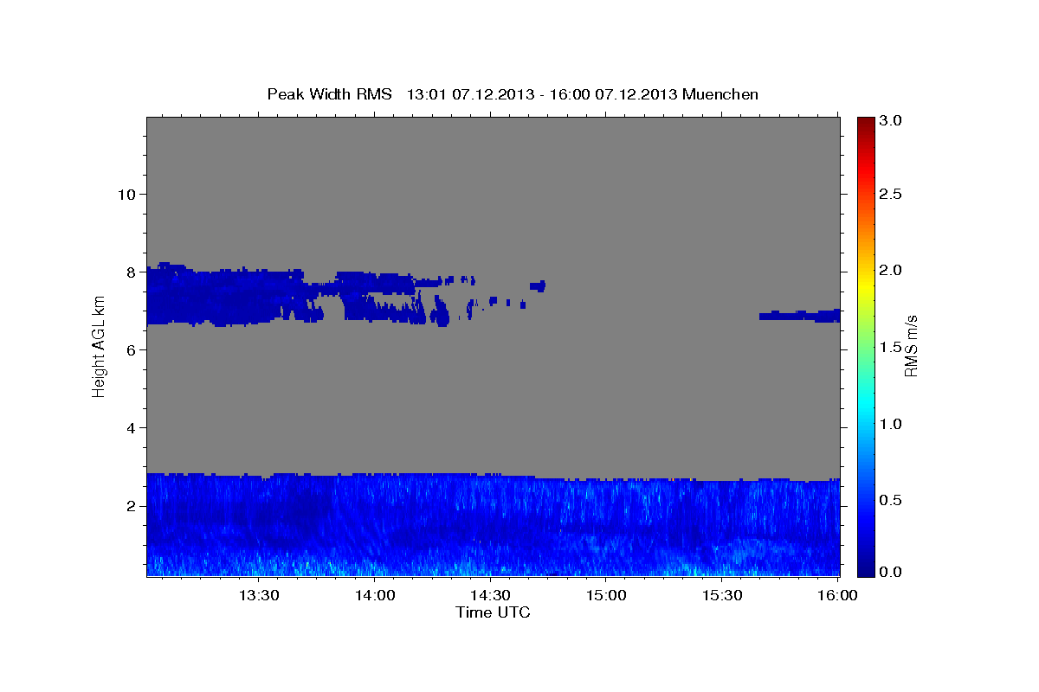Image resolution: width=1039 pixels, height=692 pixels.
Task: Click the colorbar value 3.0
Action: pyautogui.click(x=892, y=121)
